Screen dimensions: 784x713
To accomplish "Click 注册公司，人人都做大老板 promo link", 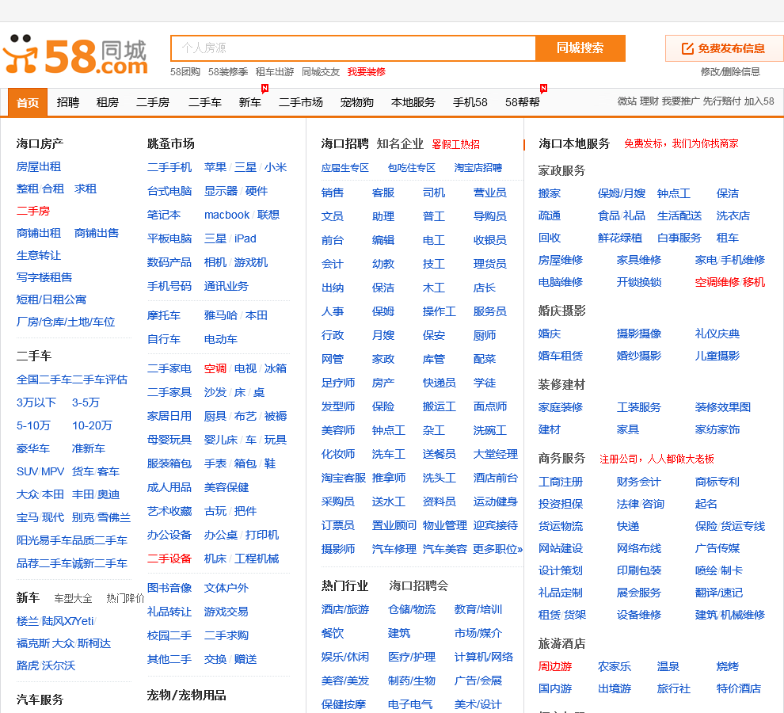I will (657, 459).
